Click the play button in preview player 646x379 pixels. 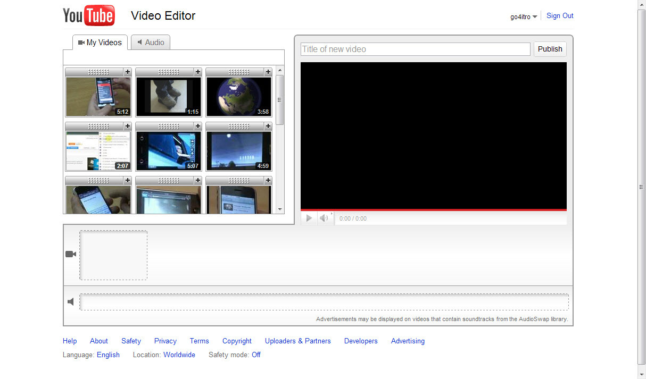pyautogui.click(x=309, y=218)
